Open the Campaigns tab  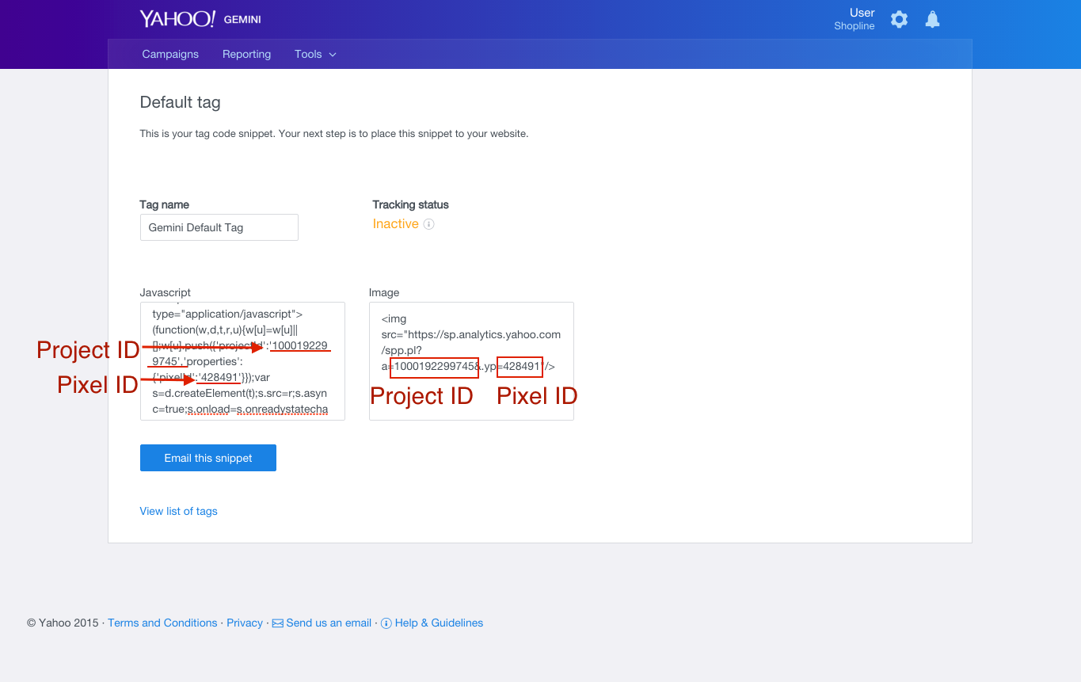tap(170, 54)
